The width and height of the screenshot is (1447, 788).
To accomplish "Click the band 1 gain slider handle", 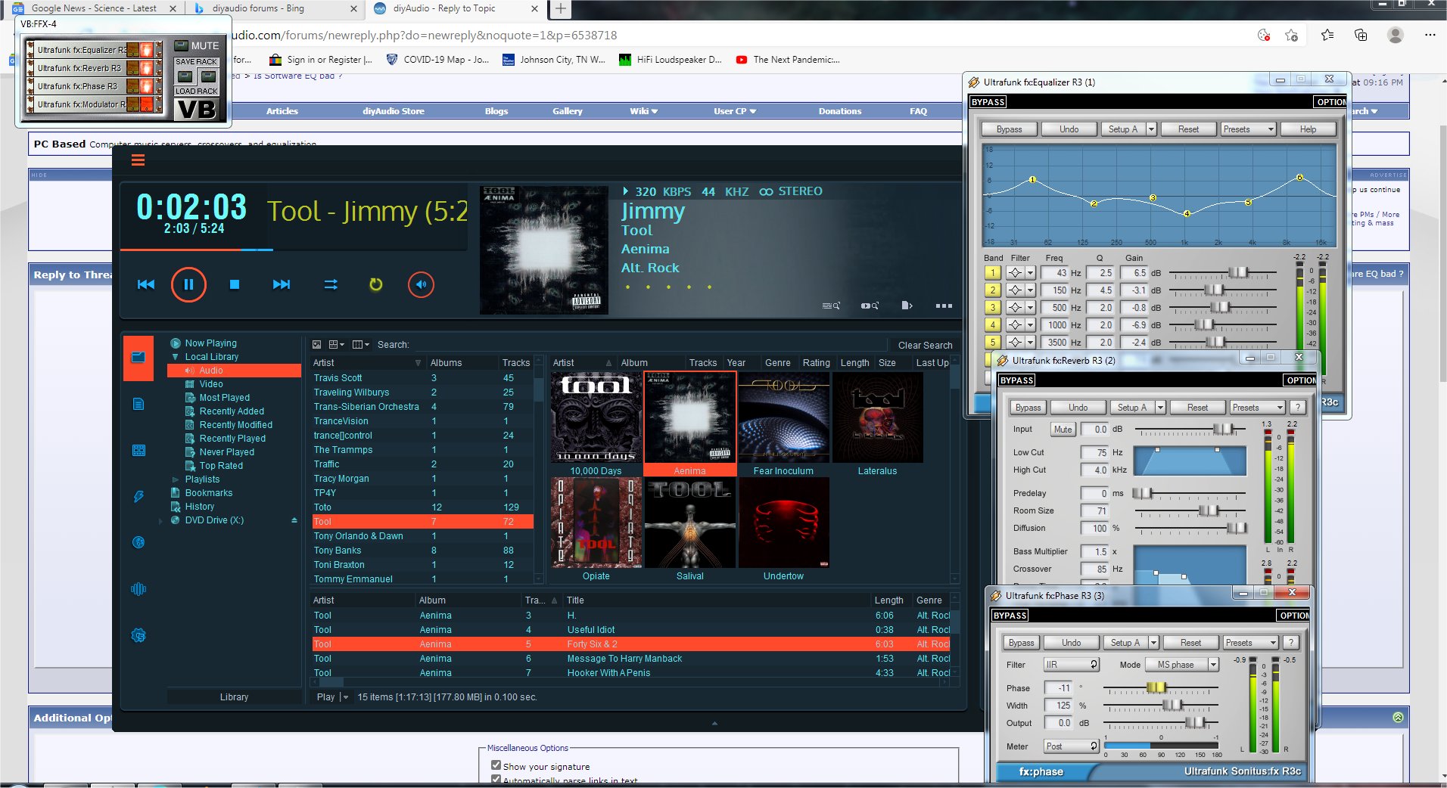I will click(x=1238, y=273).
